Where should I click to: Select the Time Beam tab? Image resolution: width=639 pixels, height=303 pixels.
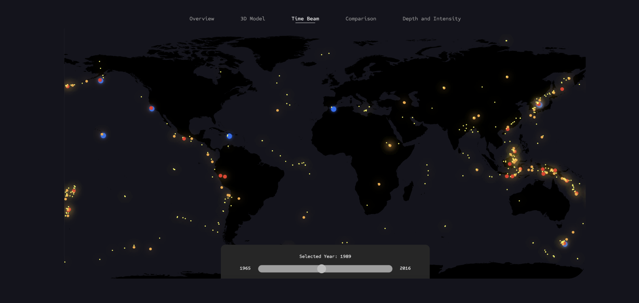point(305,19)
